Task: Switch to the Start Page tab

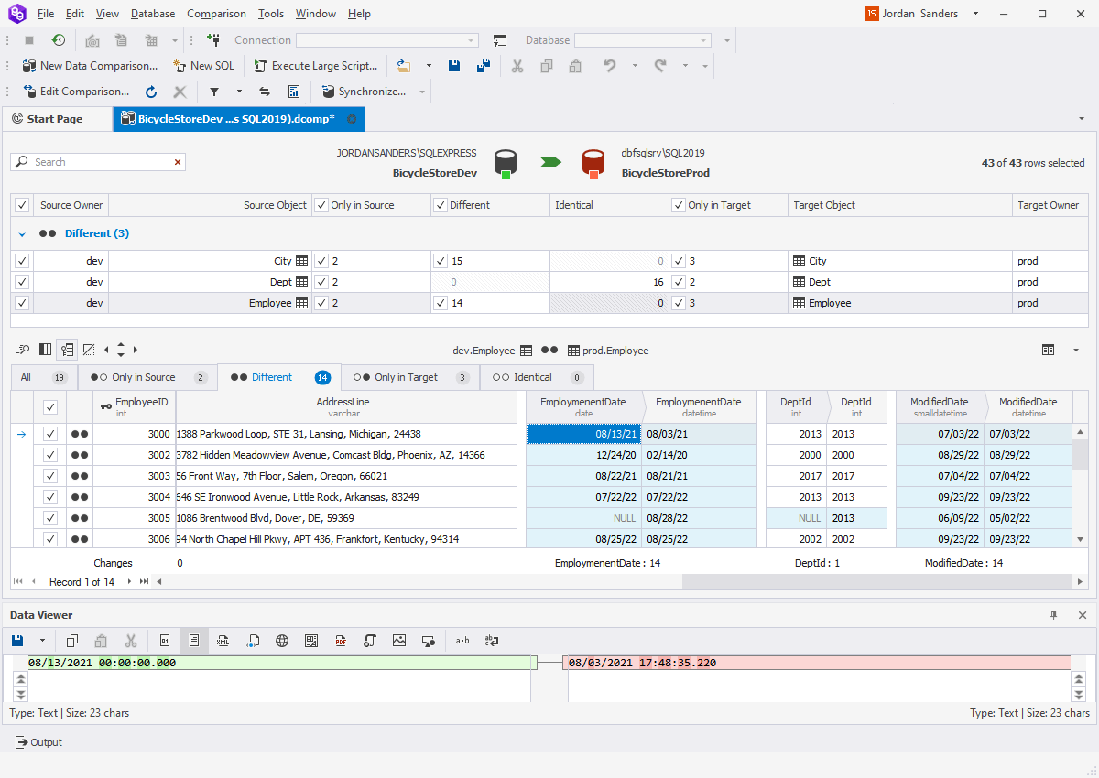Action: pyautogui.click(x=55, y=119)
